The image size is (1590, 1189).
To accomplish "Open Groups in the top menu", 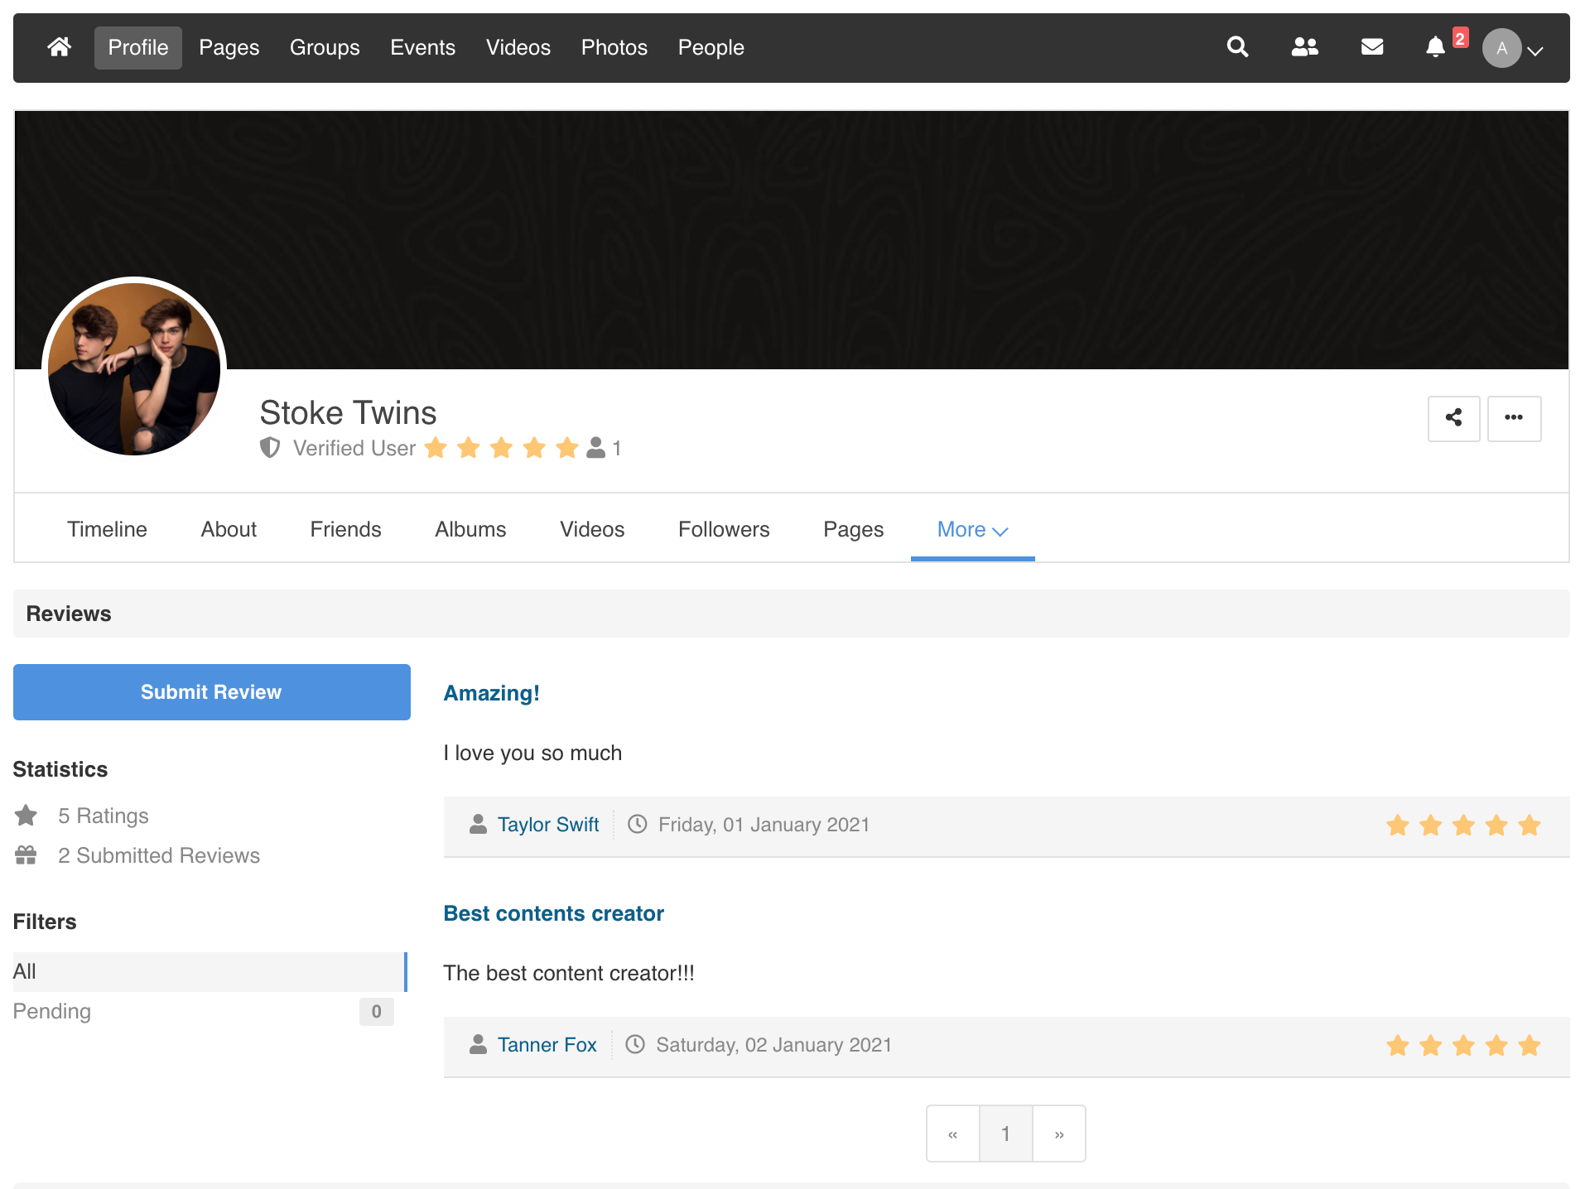I will [325, 47].
